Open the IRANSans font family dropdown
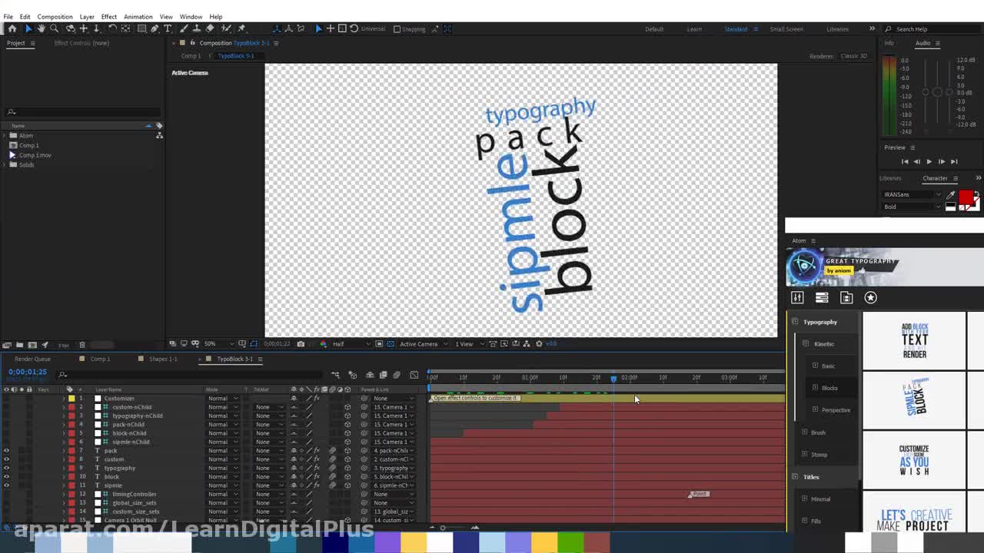 [x=913, y=195]
